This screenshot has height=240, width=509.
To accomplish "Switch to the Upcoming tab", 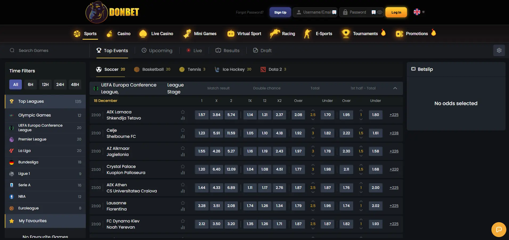I will 157,50.
